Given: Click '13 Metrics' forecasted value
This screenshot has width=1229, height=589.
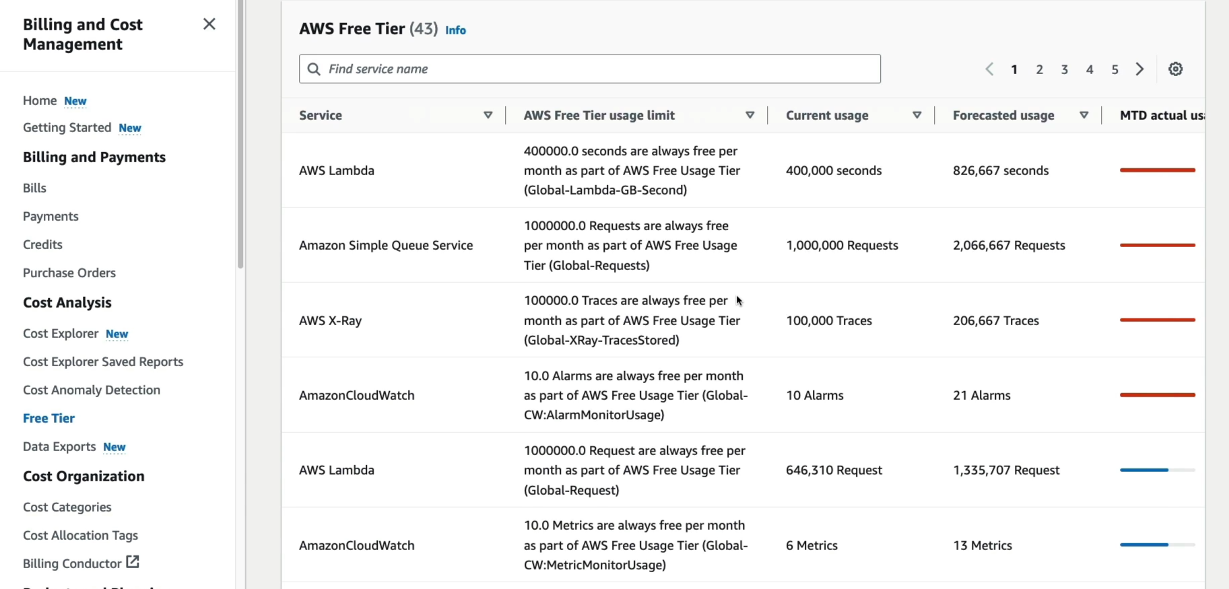Looking at the screenshot, I should click(983, 545).
